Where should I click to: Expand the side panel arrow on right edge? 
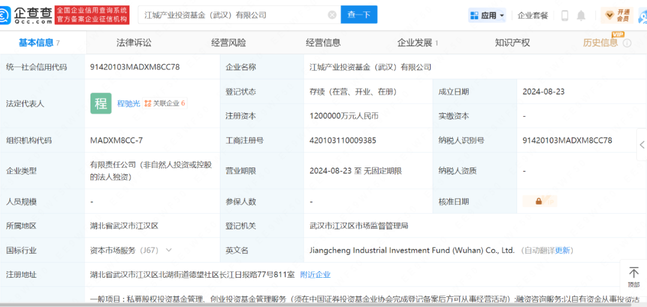[642, 145]
